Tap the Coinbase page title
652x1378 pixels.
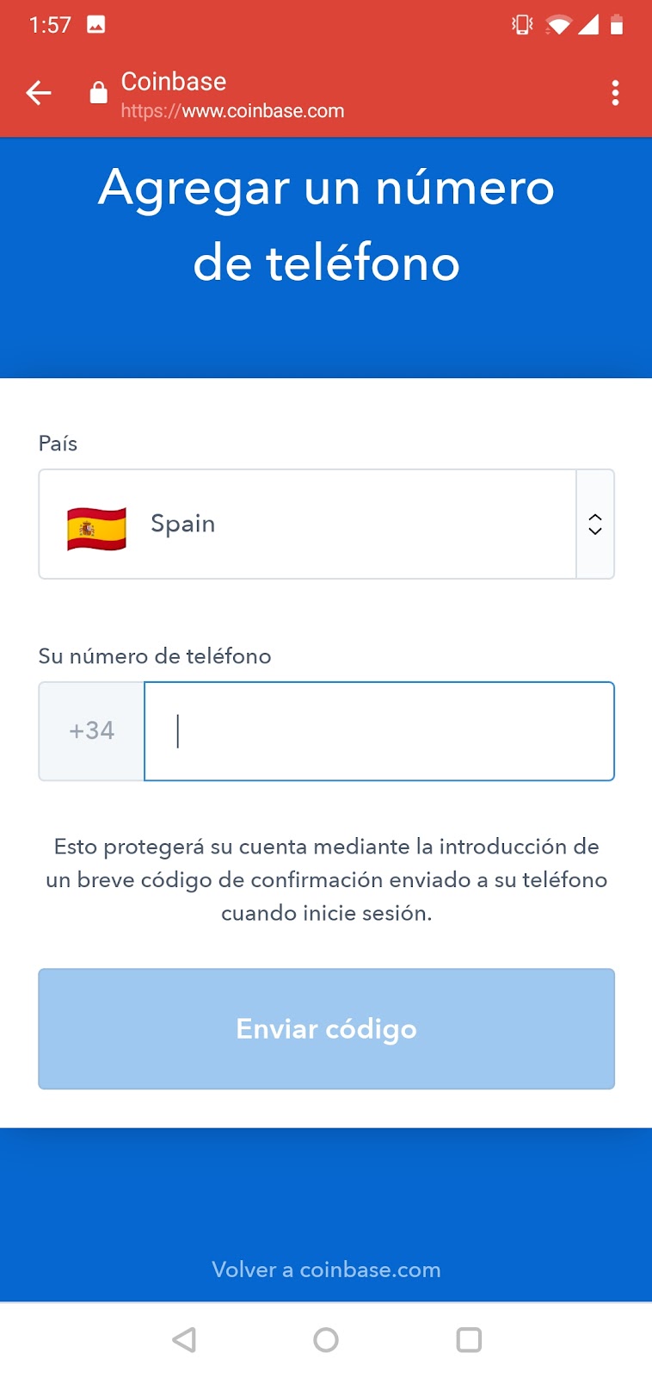[174, 81]
